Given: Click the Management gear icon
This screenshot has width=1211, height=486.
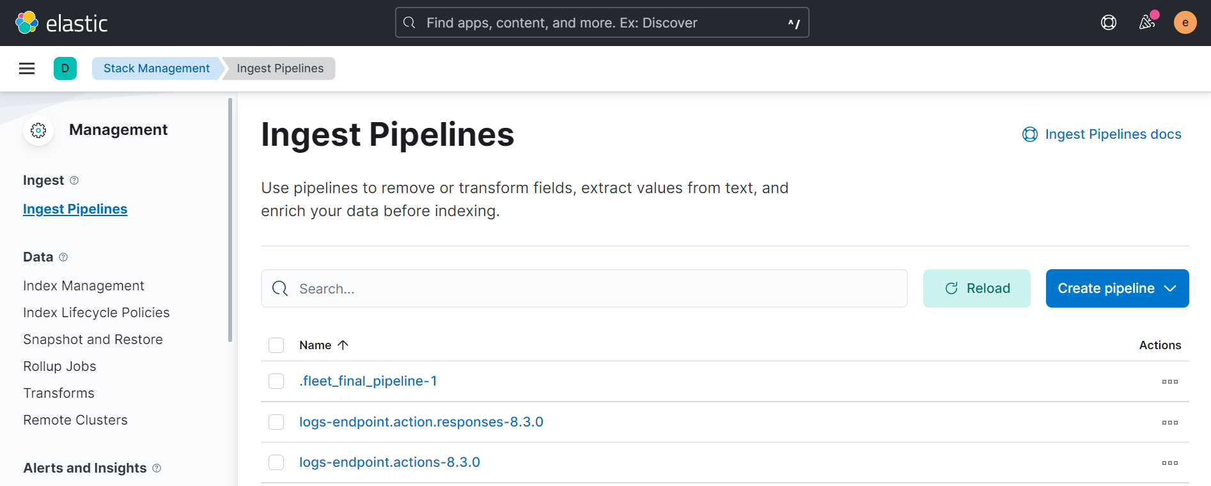Looking at the screenshot, I should (38, 130).
